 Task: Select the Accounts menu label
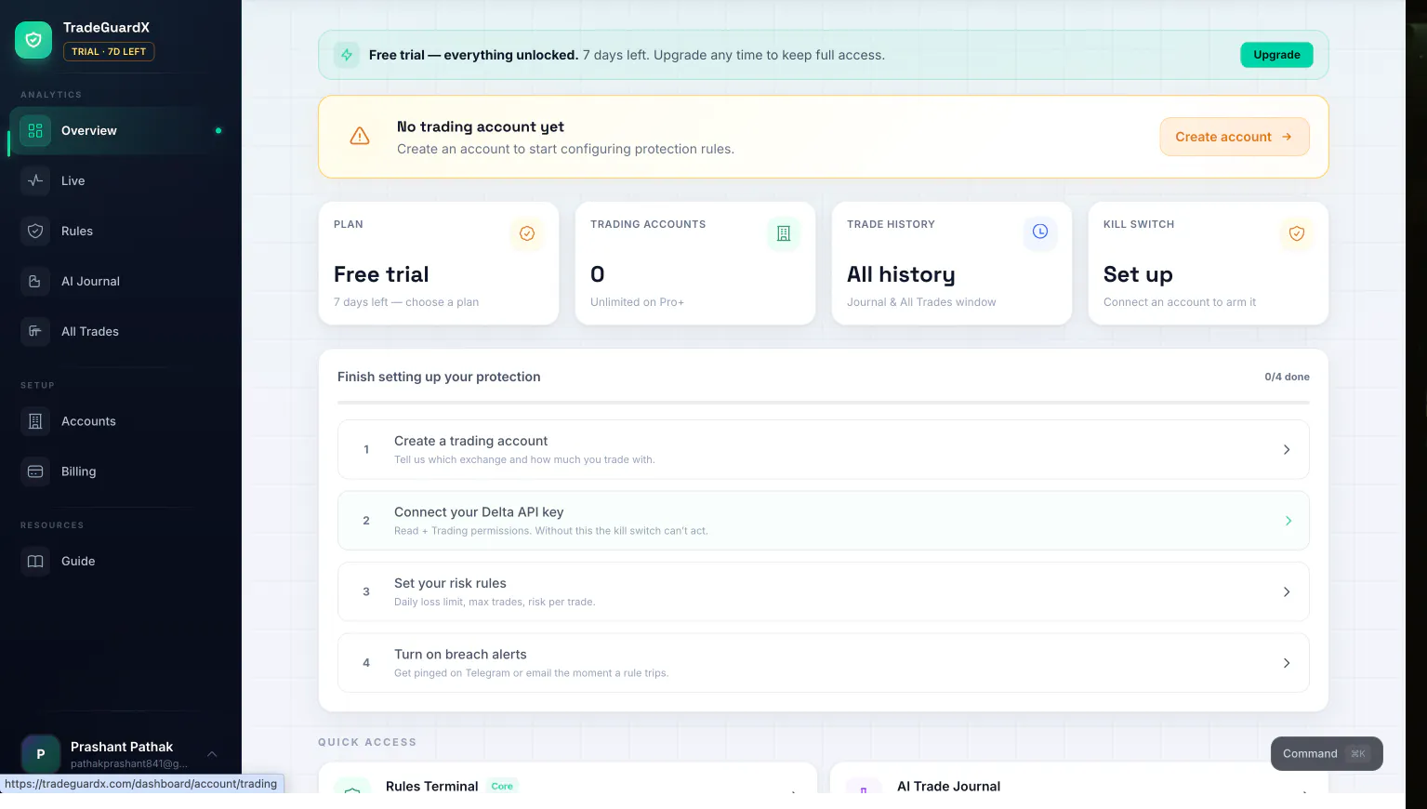[x=88, y=421]
